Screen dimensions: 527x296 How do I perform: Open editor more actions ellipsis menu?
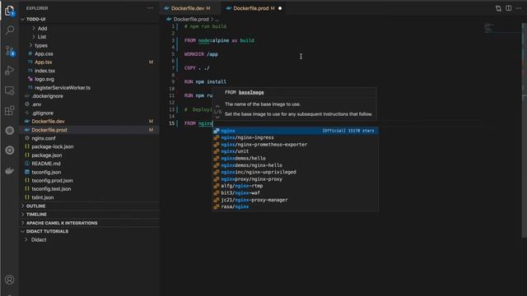pos(519,8)
